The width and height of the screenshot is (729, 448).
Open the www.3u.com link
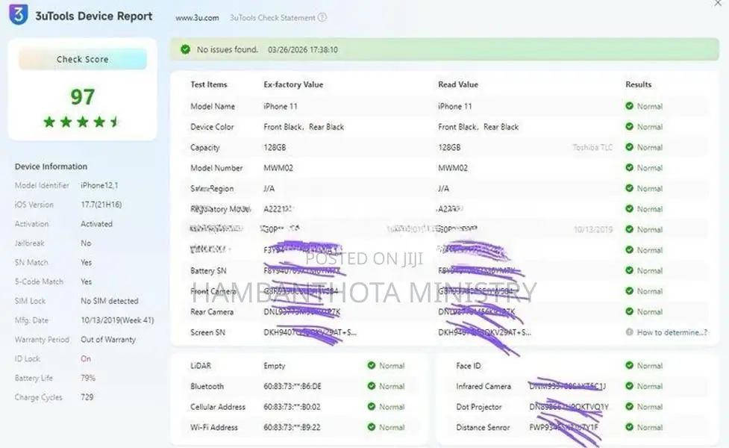197,18
